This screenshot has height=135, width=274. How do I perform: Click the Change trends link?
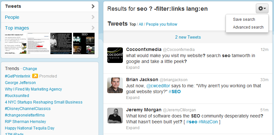pos(30,69)
